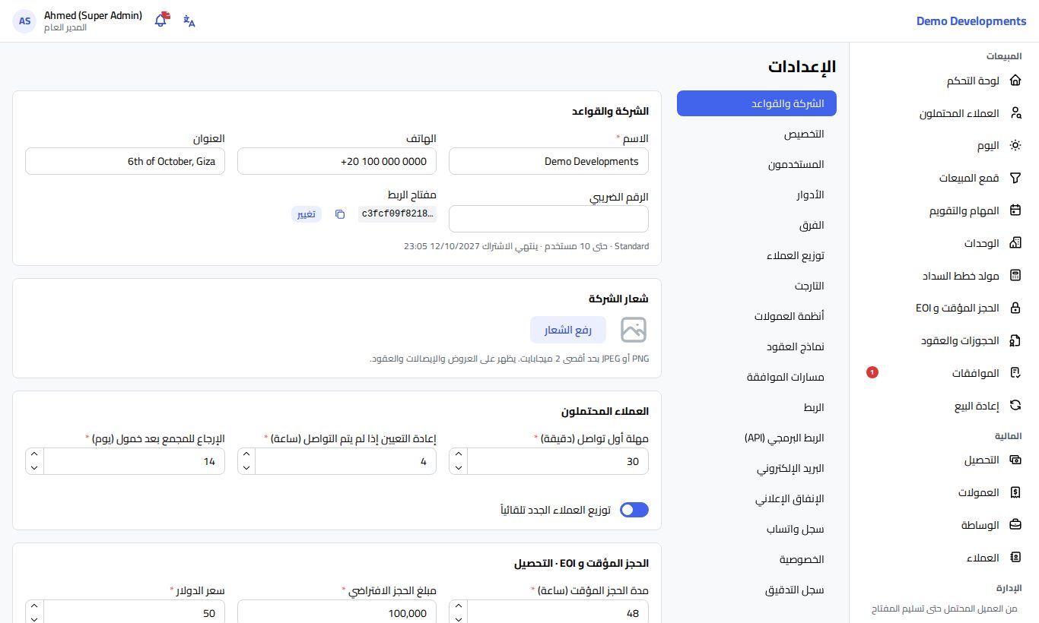Screen dimensions: 1039x623
Task: Open لوحة التحكم home icon in sidebar
Action: (x=1015, y=81)
